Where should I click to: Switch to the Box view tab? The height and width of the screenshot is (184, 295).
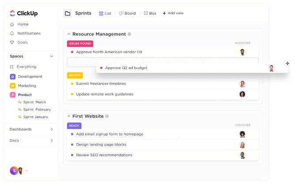[150, 13]
